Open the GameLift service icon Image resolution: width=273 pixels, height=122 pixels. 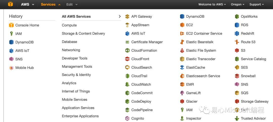(182, 93)
